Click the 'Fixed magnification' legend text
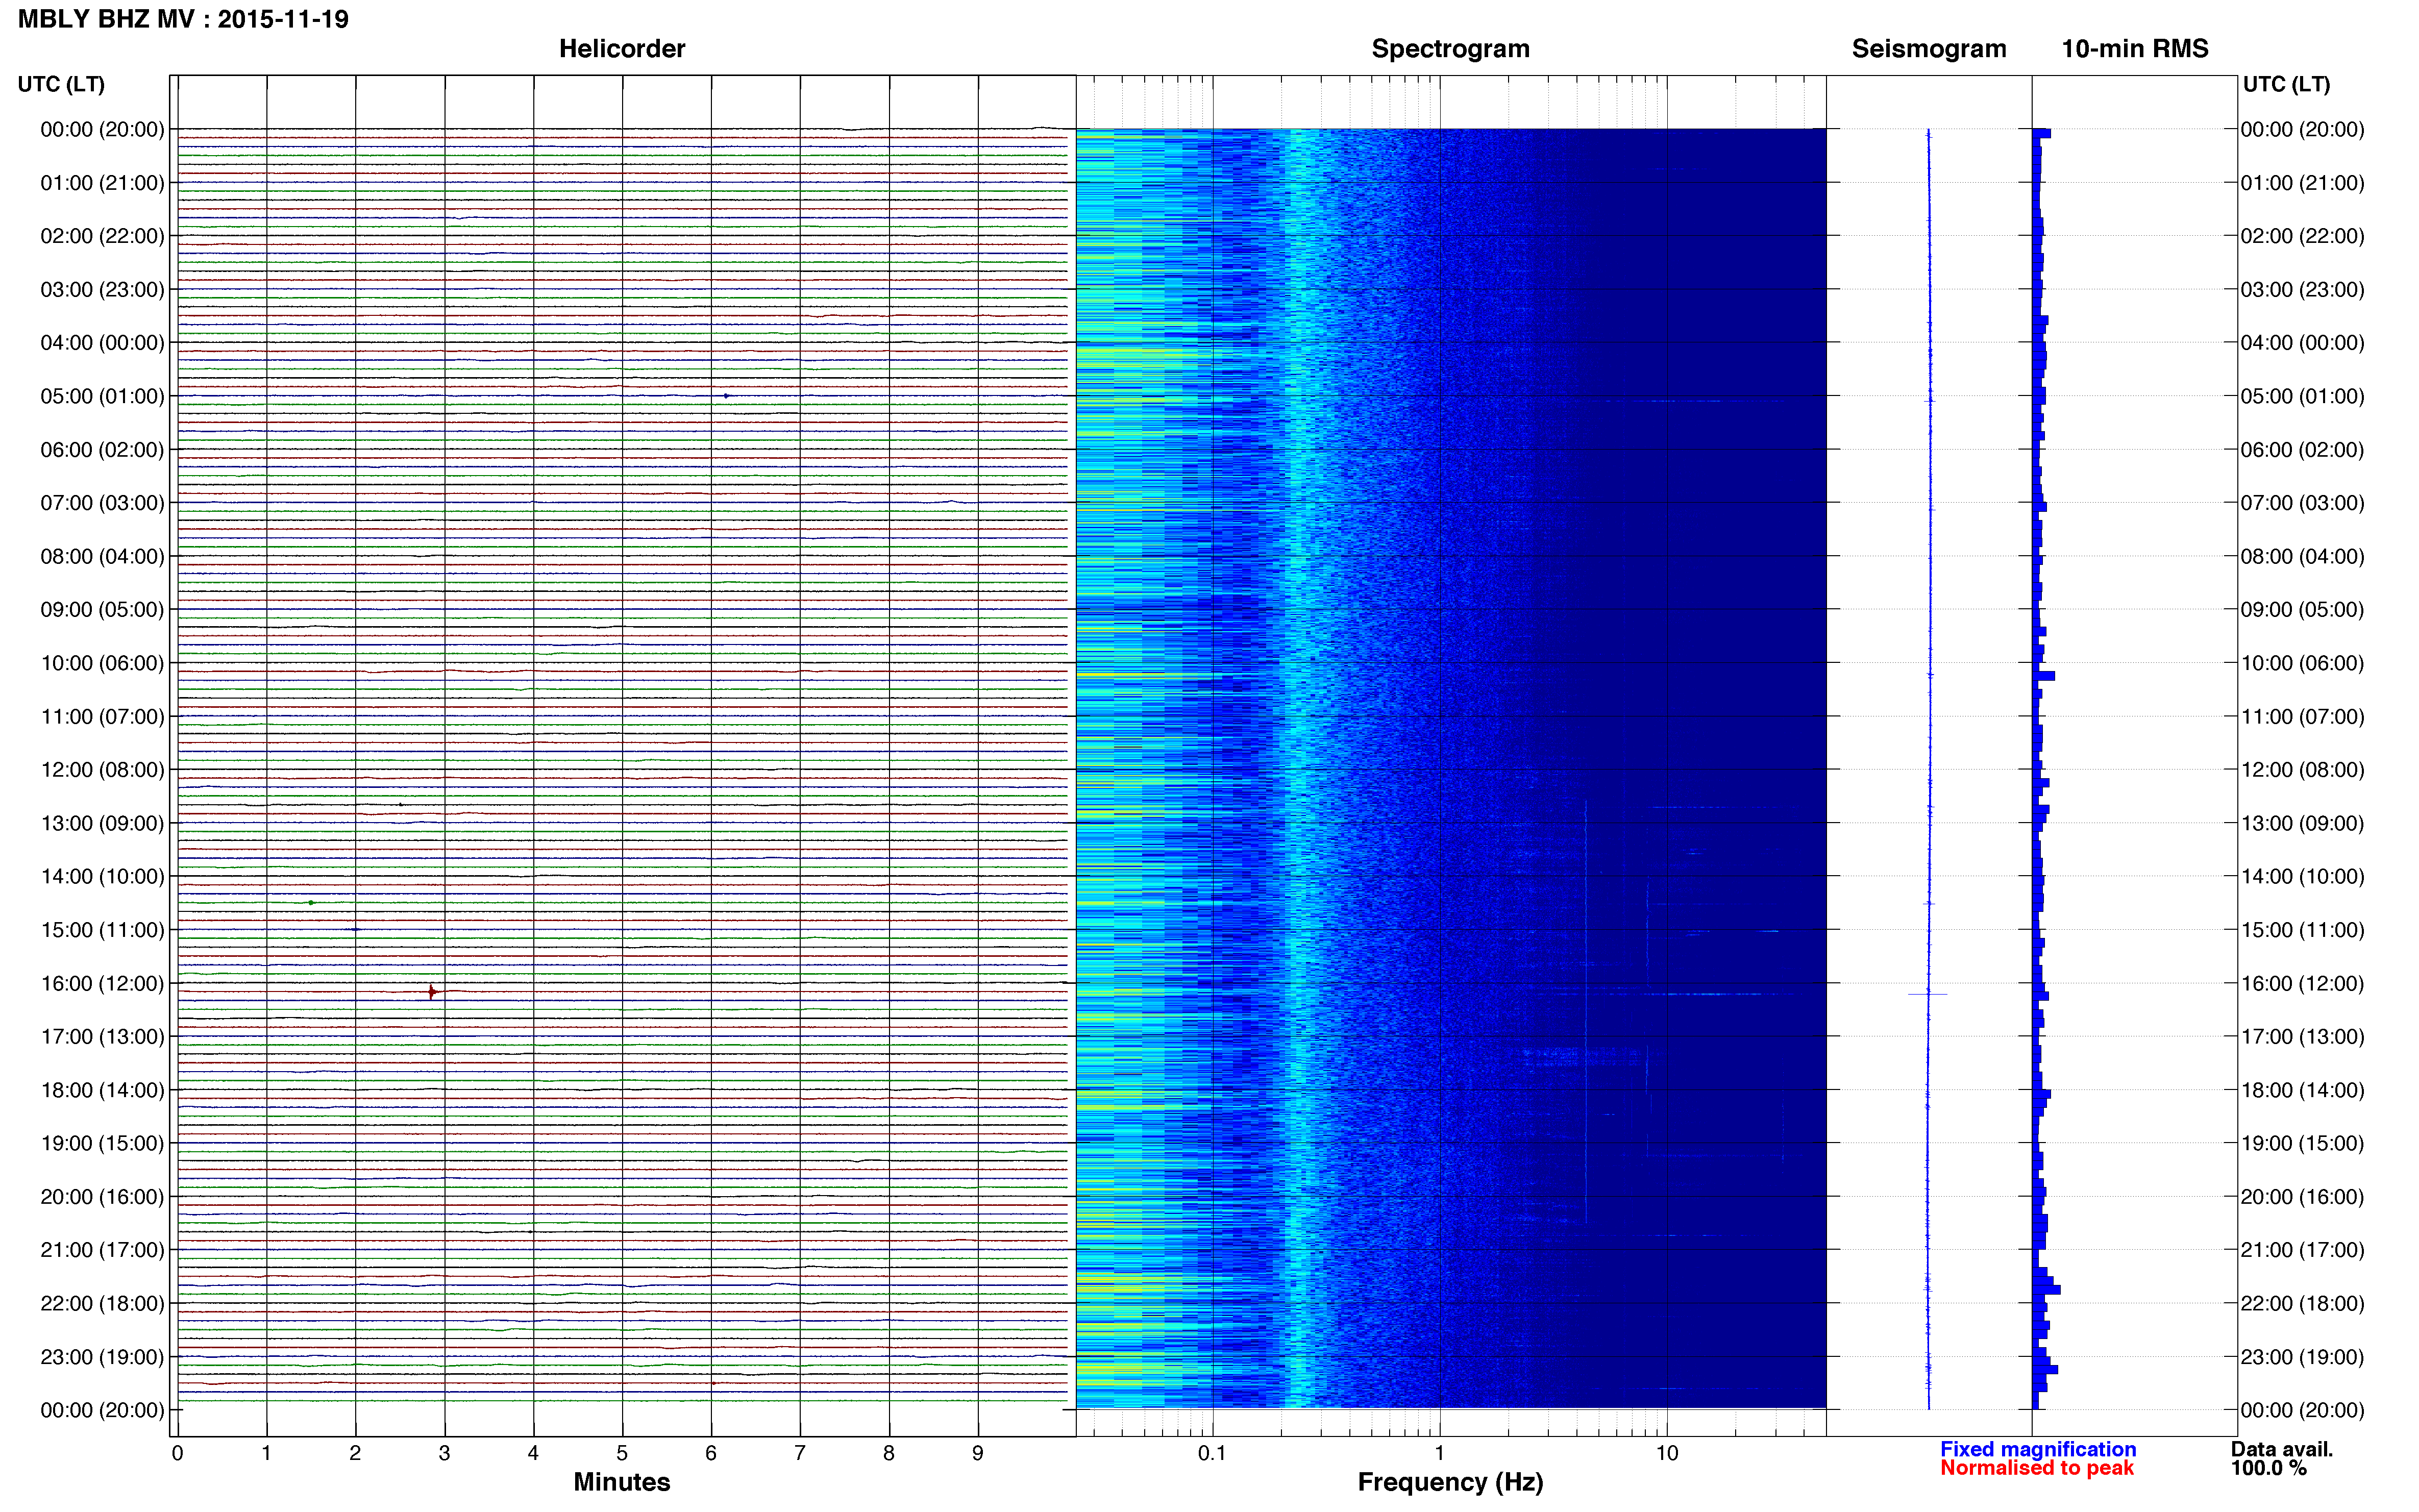2419x1512 pixels. (x=2038, y=1449)
